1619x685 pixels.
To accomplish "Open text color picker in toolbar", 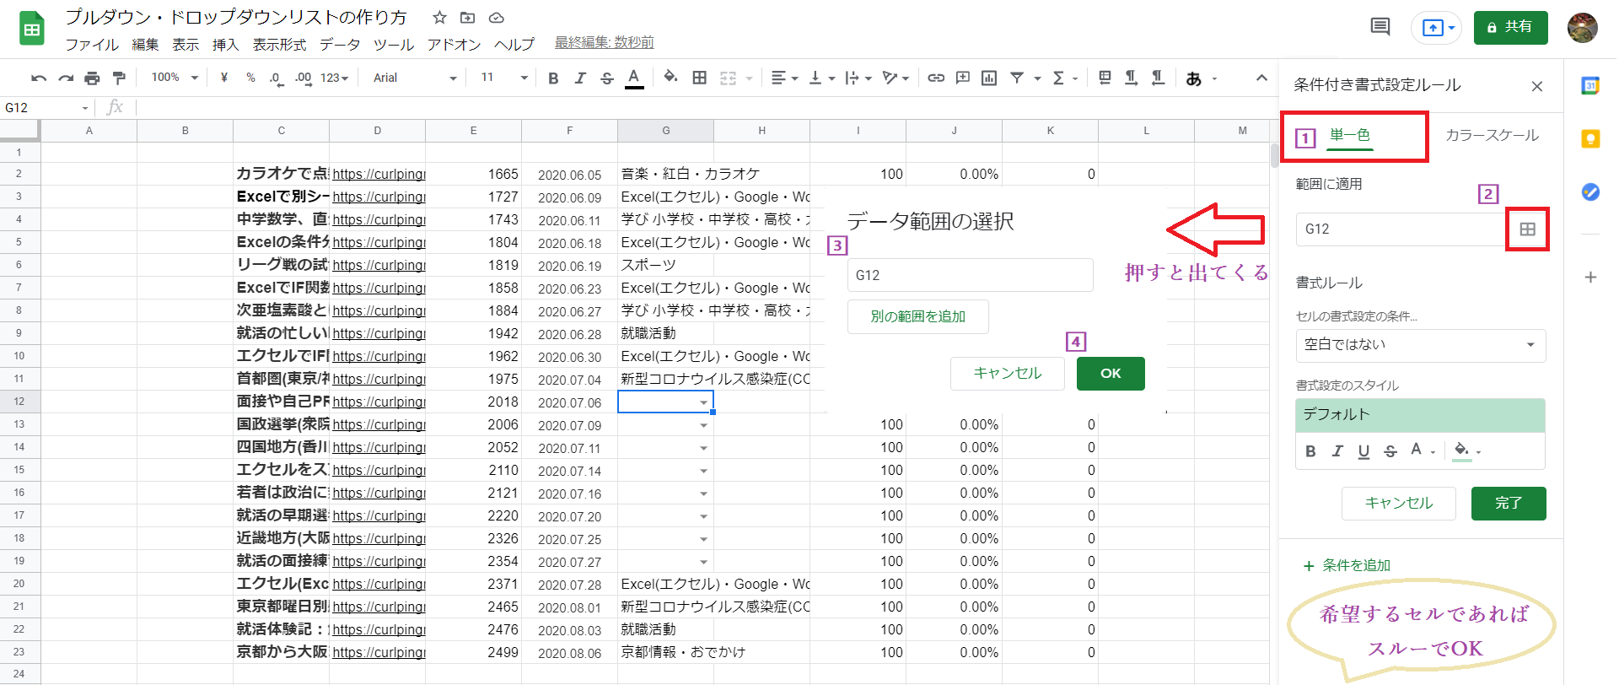I will [x=634, y=78].
